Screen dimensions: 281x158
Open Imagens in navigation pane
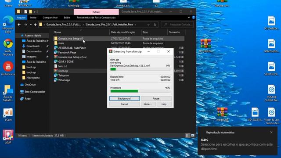31,57
